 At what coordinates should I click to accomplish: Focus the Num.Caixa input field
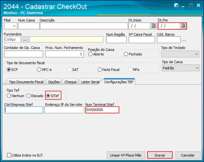(x=29, y=26)
